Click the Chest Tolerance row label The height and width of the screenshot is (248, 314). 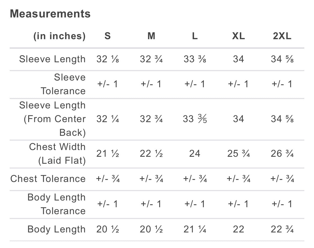pyautogui.click(x=48, y=179)
